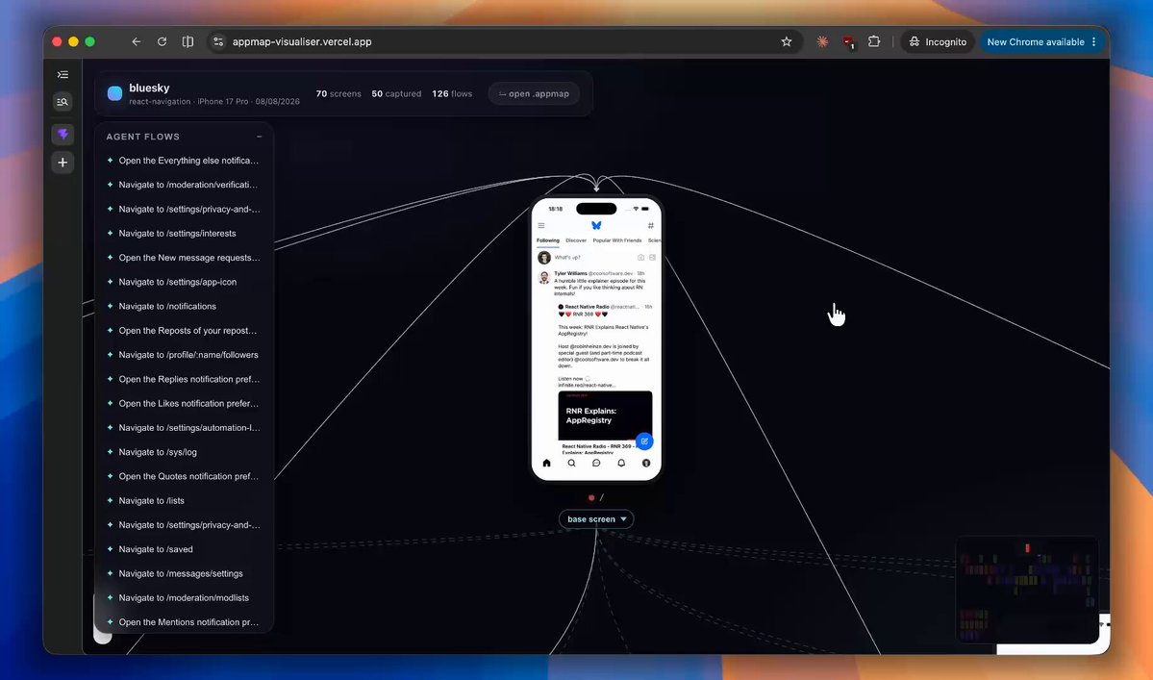Select the purple lightning agent flows icon
This screenshot has height=680, width=1153.
pos(63,134)
